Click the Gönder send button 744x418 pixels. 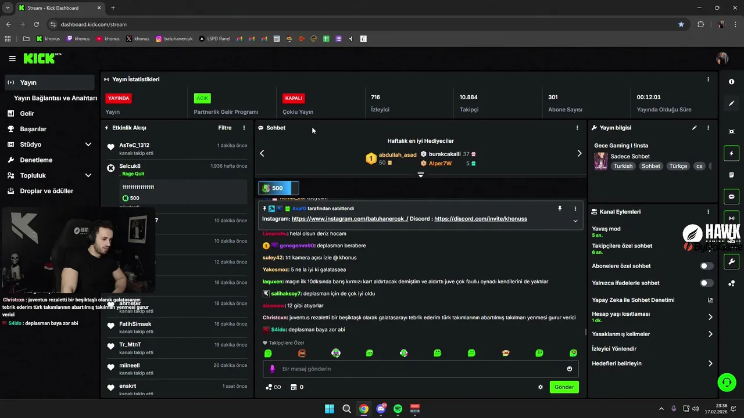coord(564,387)
